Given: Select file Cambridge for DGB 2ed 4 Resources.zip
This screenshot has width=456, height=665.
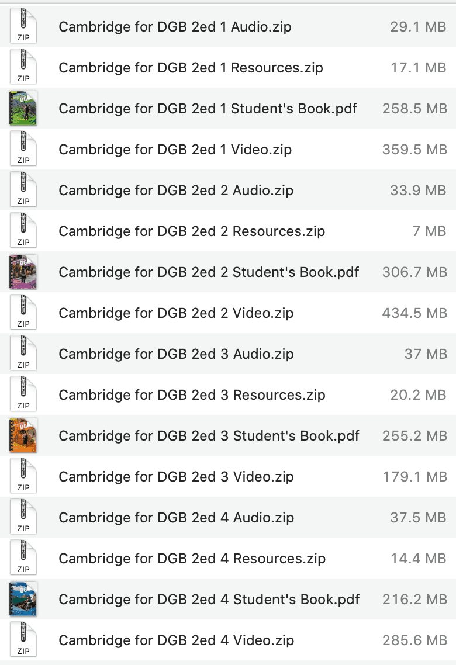Looking at the screenshot, I should coord(192,559).
